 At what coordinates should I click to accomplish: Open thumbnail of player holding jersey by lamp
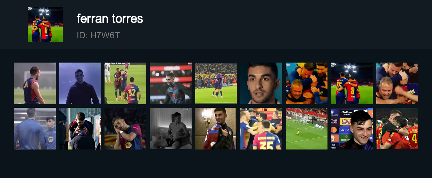(x=216, y=129)
